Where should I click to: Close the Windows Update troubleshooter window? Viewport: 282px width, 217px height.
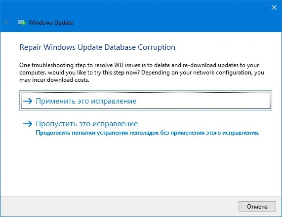[274, 8]
